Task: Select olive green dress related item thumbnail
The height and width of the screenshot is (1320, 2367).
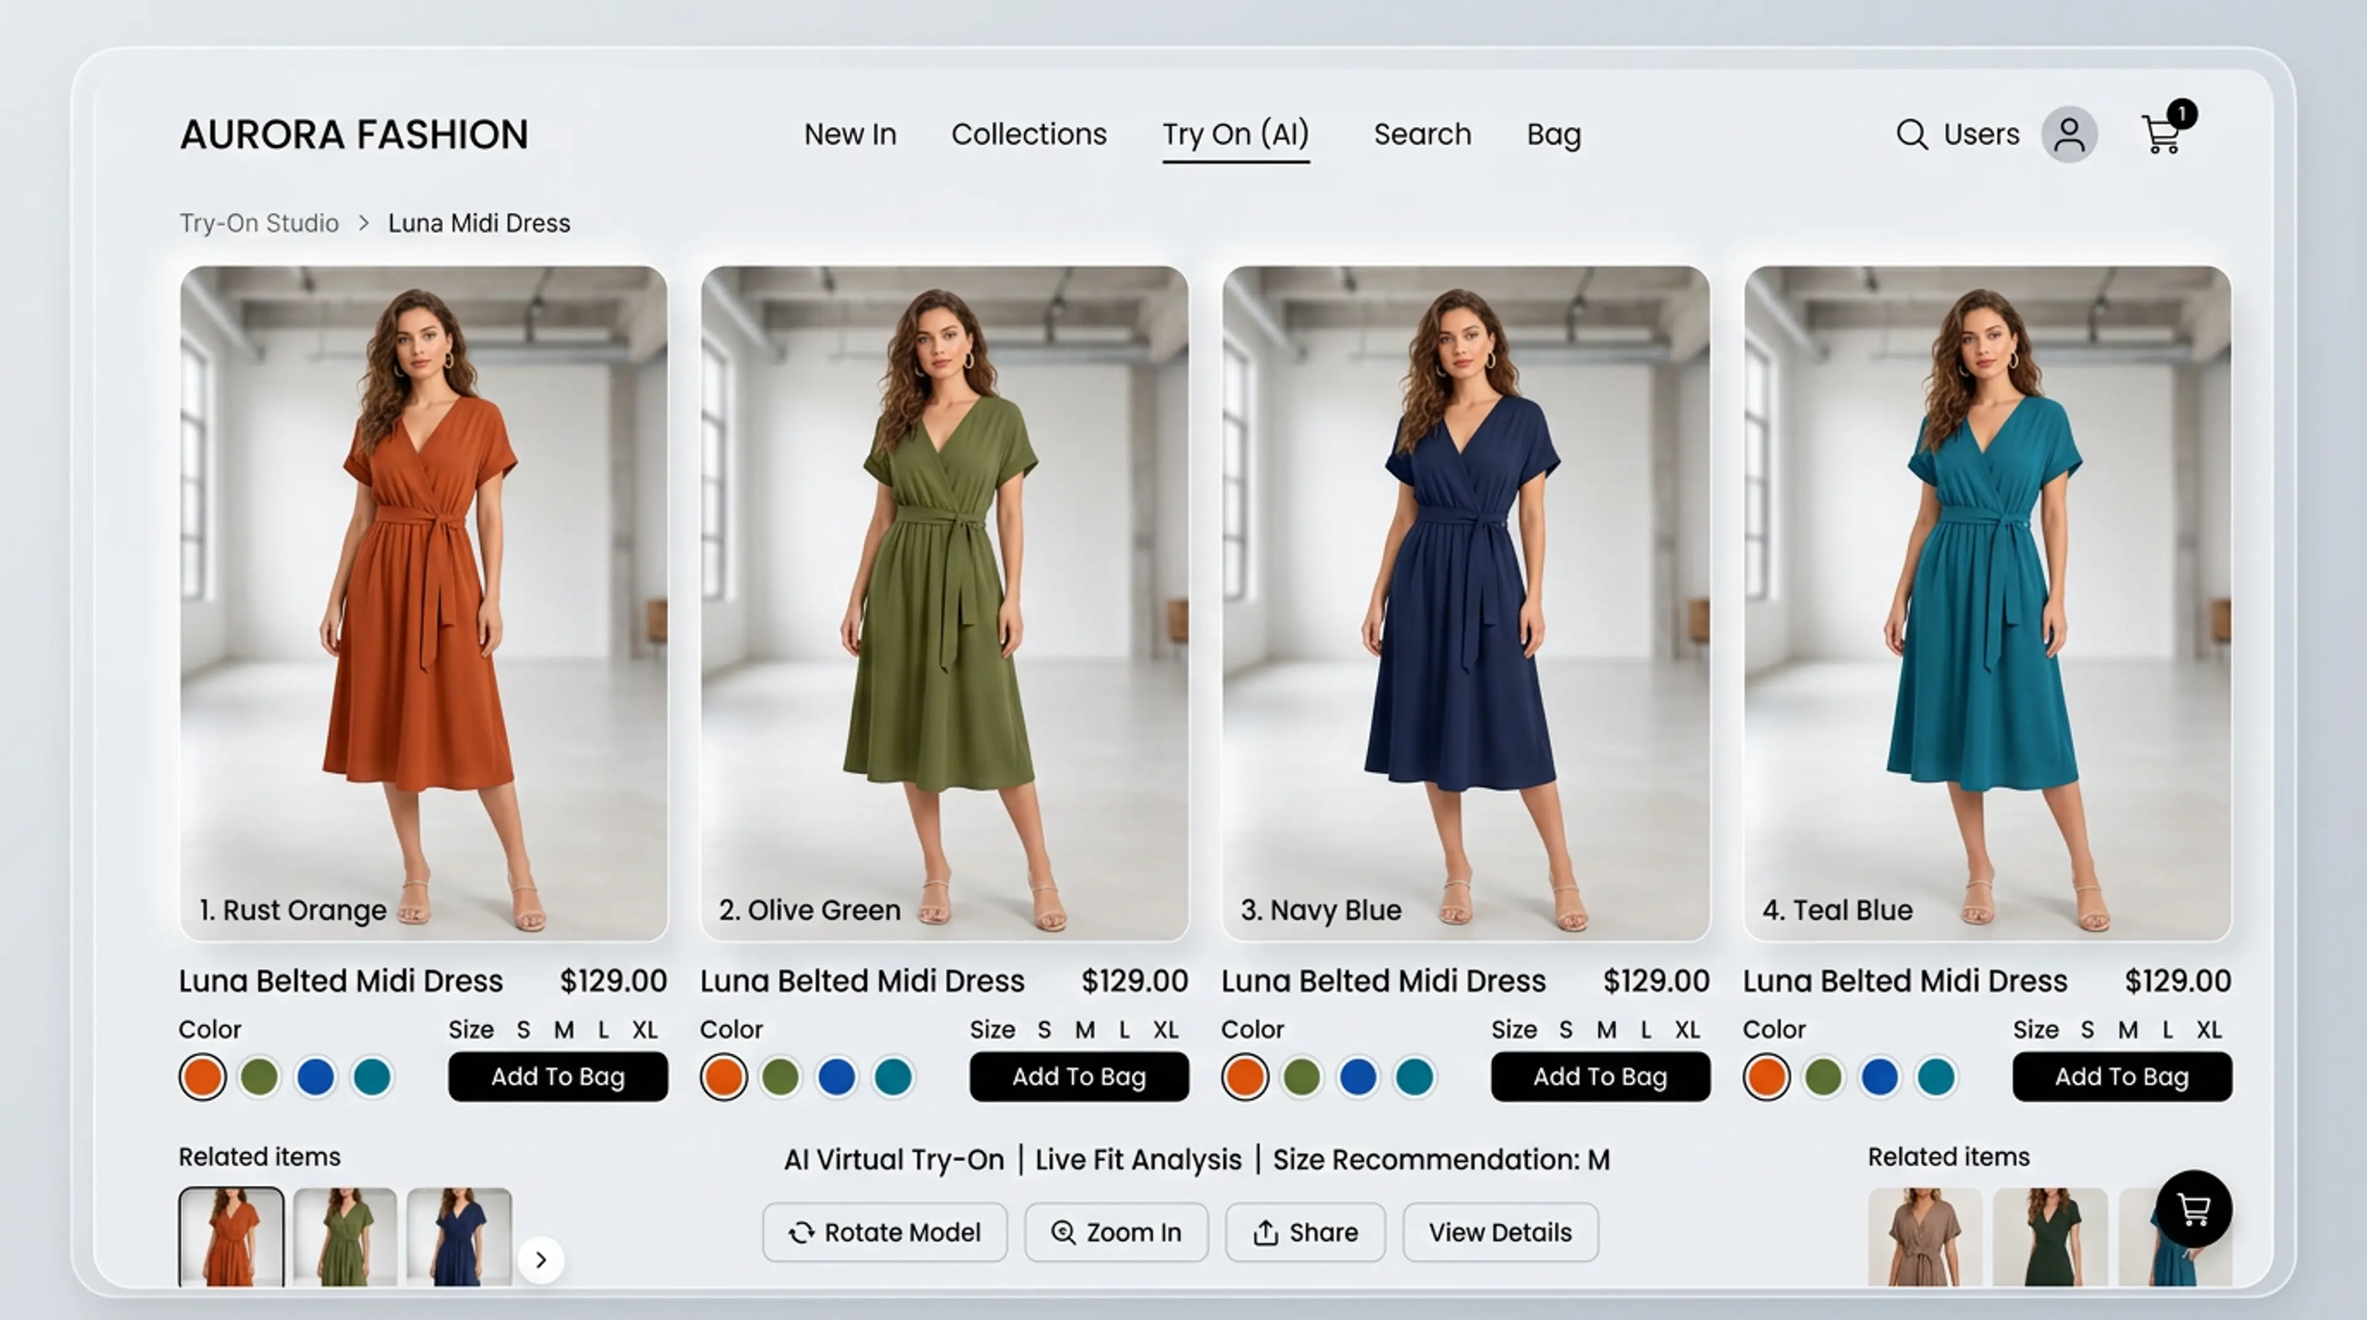Action: [345, 1236]
